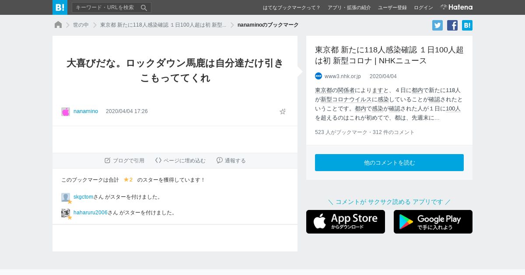Screen dimensions: 525x275
Task: Open アプリ・拡張の紹介 menu item
Action: 349,7
